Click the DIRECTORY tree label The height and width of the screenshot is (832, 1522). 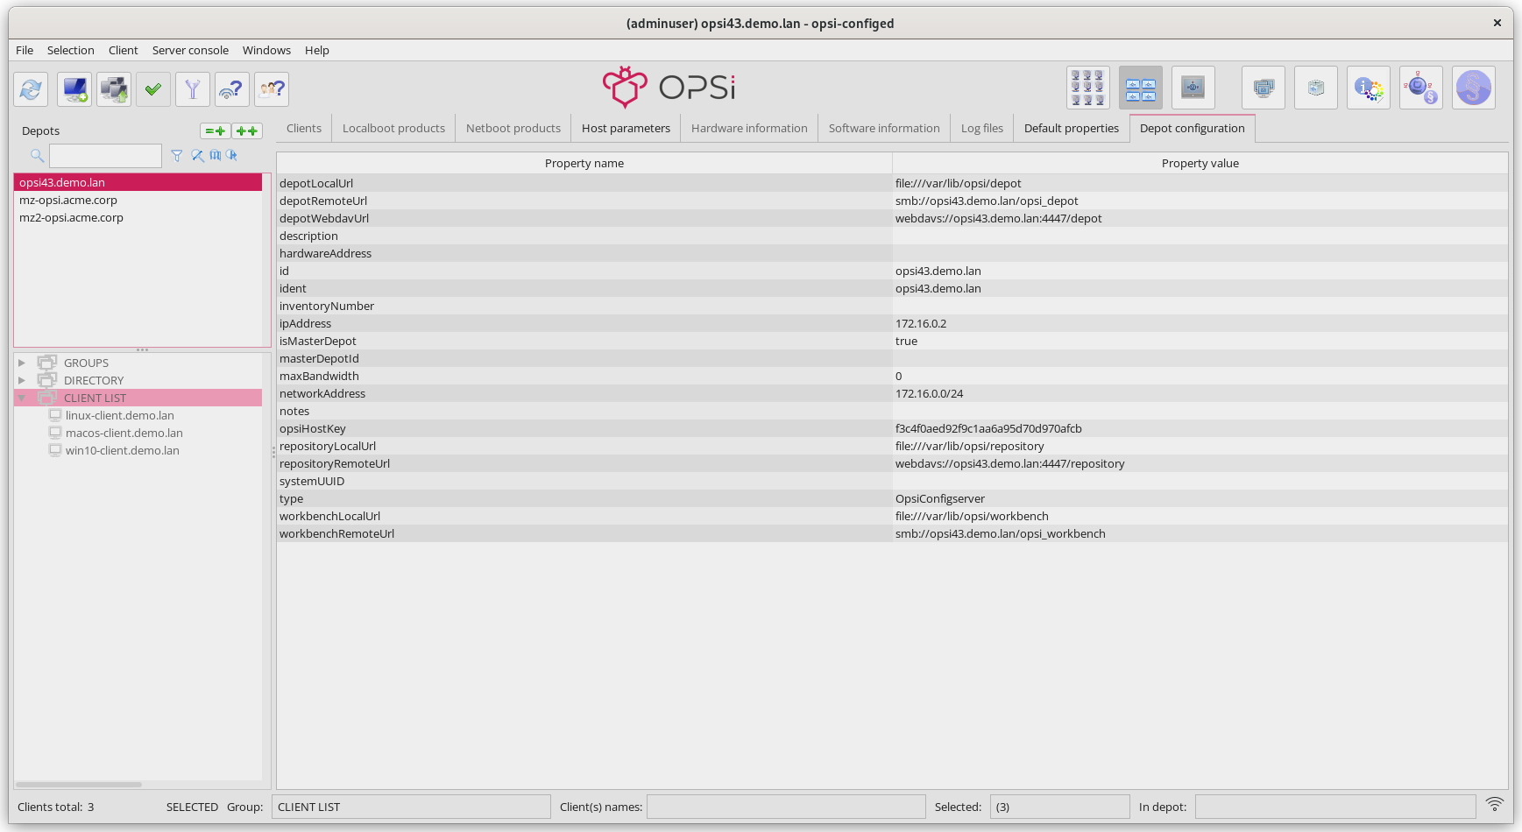[94, 380]
